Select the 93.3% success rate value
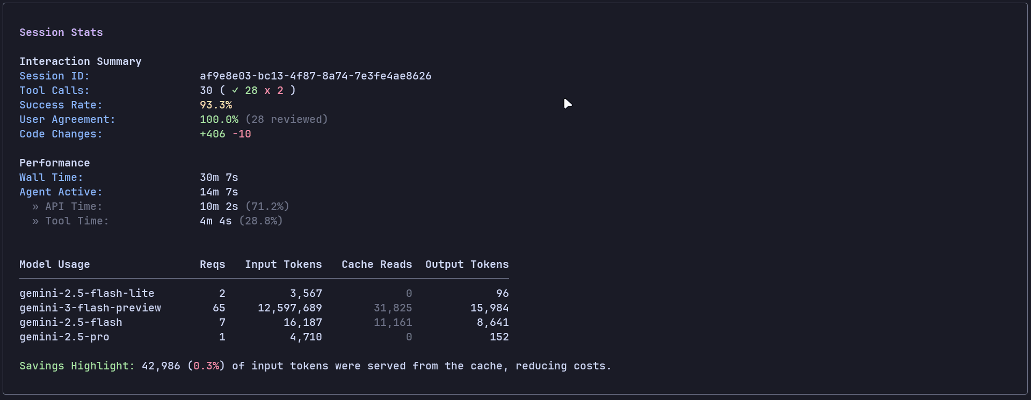This screenshot has height=400, width=1031. pos(216,105)
